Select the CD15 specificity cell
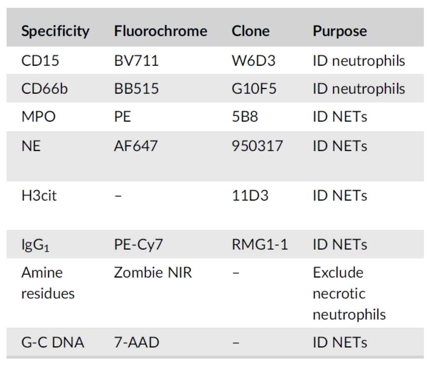 click(x=40, y=61)
